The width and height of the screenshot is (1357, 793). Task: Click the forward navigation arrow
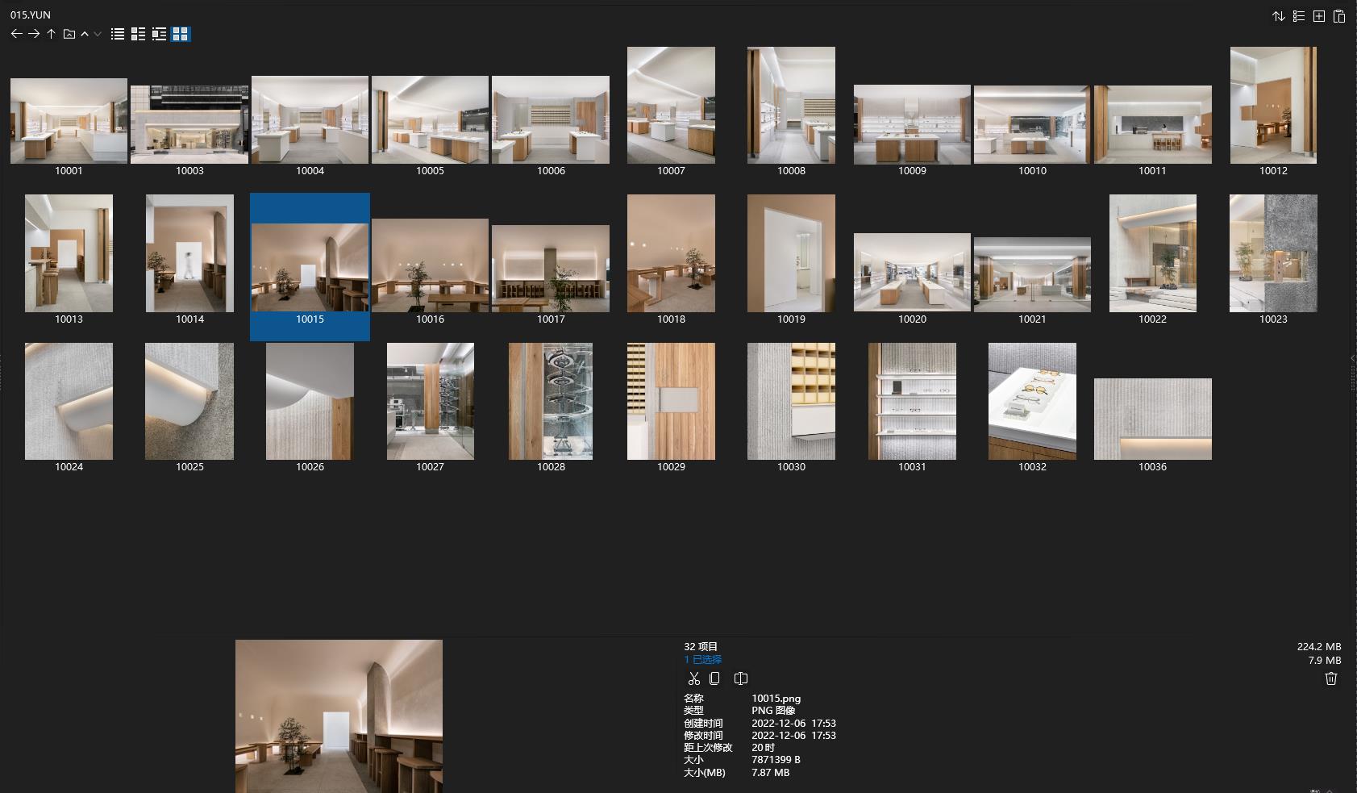[34, 34]
